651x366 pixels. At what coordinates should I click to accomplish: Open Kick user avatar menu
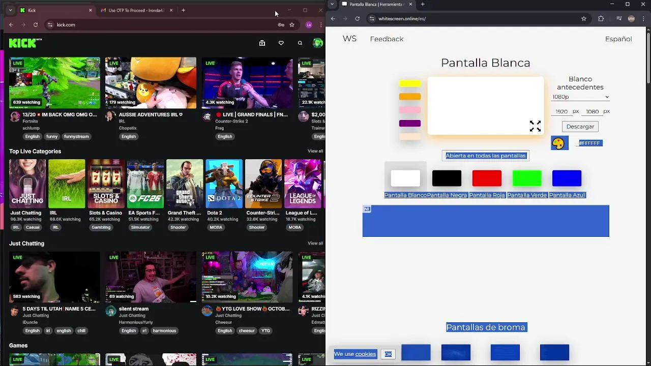point(318,43)
